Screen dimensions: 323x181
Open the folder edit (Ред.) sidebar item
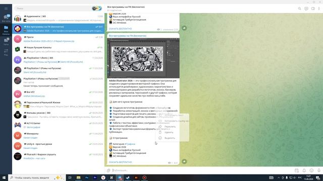pyautogui.click(x=6, y=52)
